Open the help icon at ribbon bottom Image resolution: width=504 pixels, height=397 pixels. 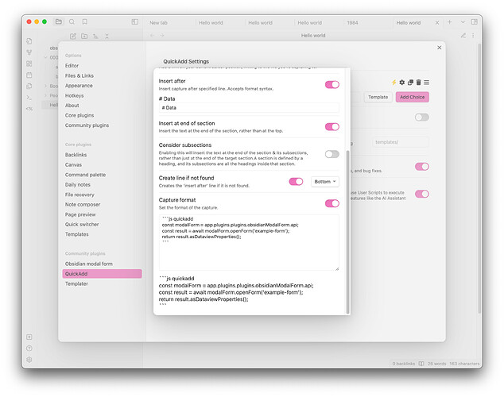point(29,349)
